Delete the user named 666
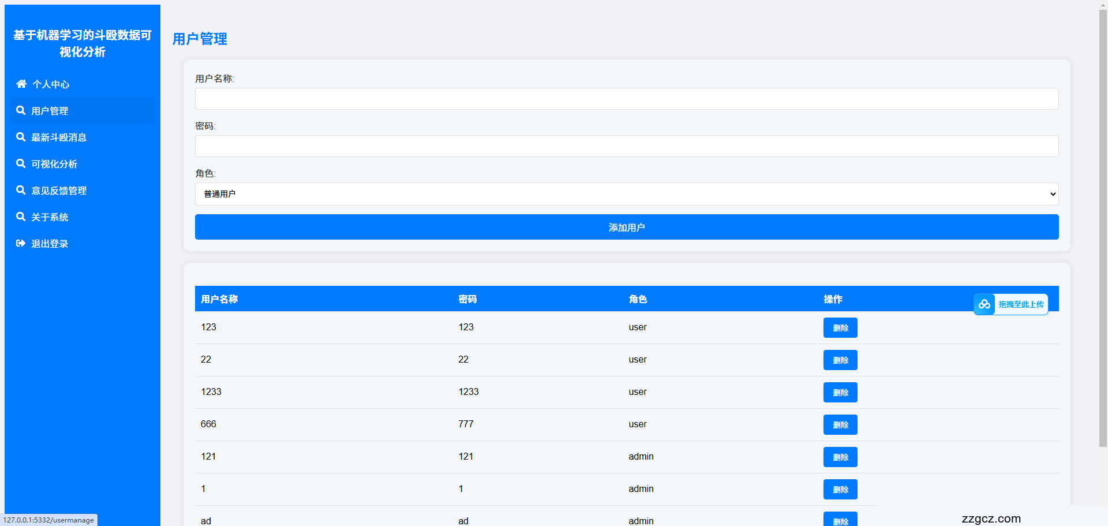The image size is (1108, 526). [840, 425]
